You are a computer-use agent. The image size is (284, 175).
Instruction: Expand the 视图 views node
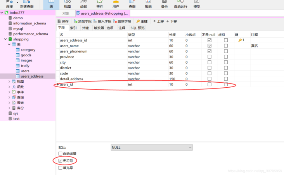pos(9,82)
